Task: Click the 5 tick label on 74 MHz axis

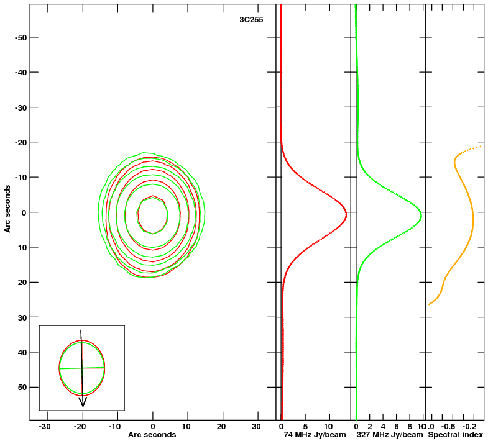Action: (x=305, y=426)
